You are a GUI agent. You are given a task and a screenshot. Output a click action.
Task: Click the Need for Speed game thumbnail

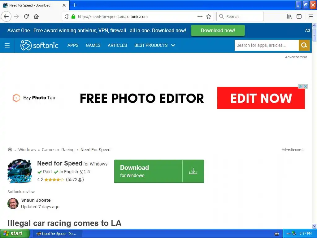[x=20, y=171]
